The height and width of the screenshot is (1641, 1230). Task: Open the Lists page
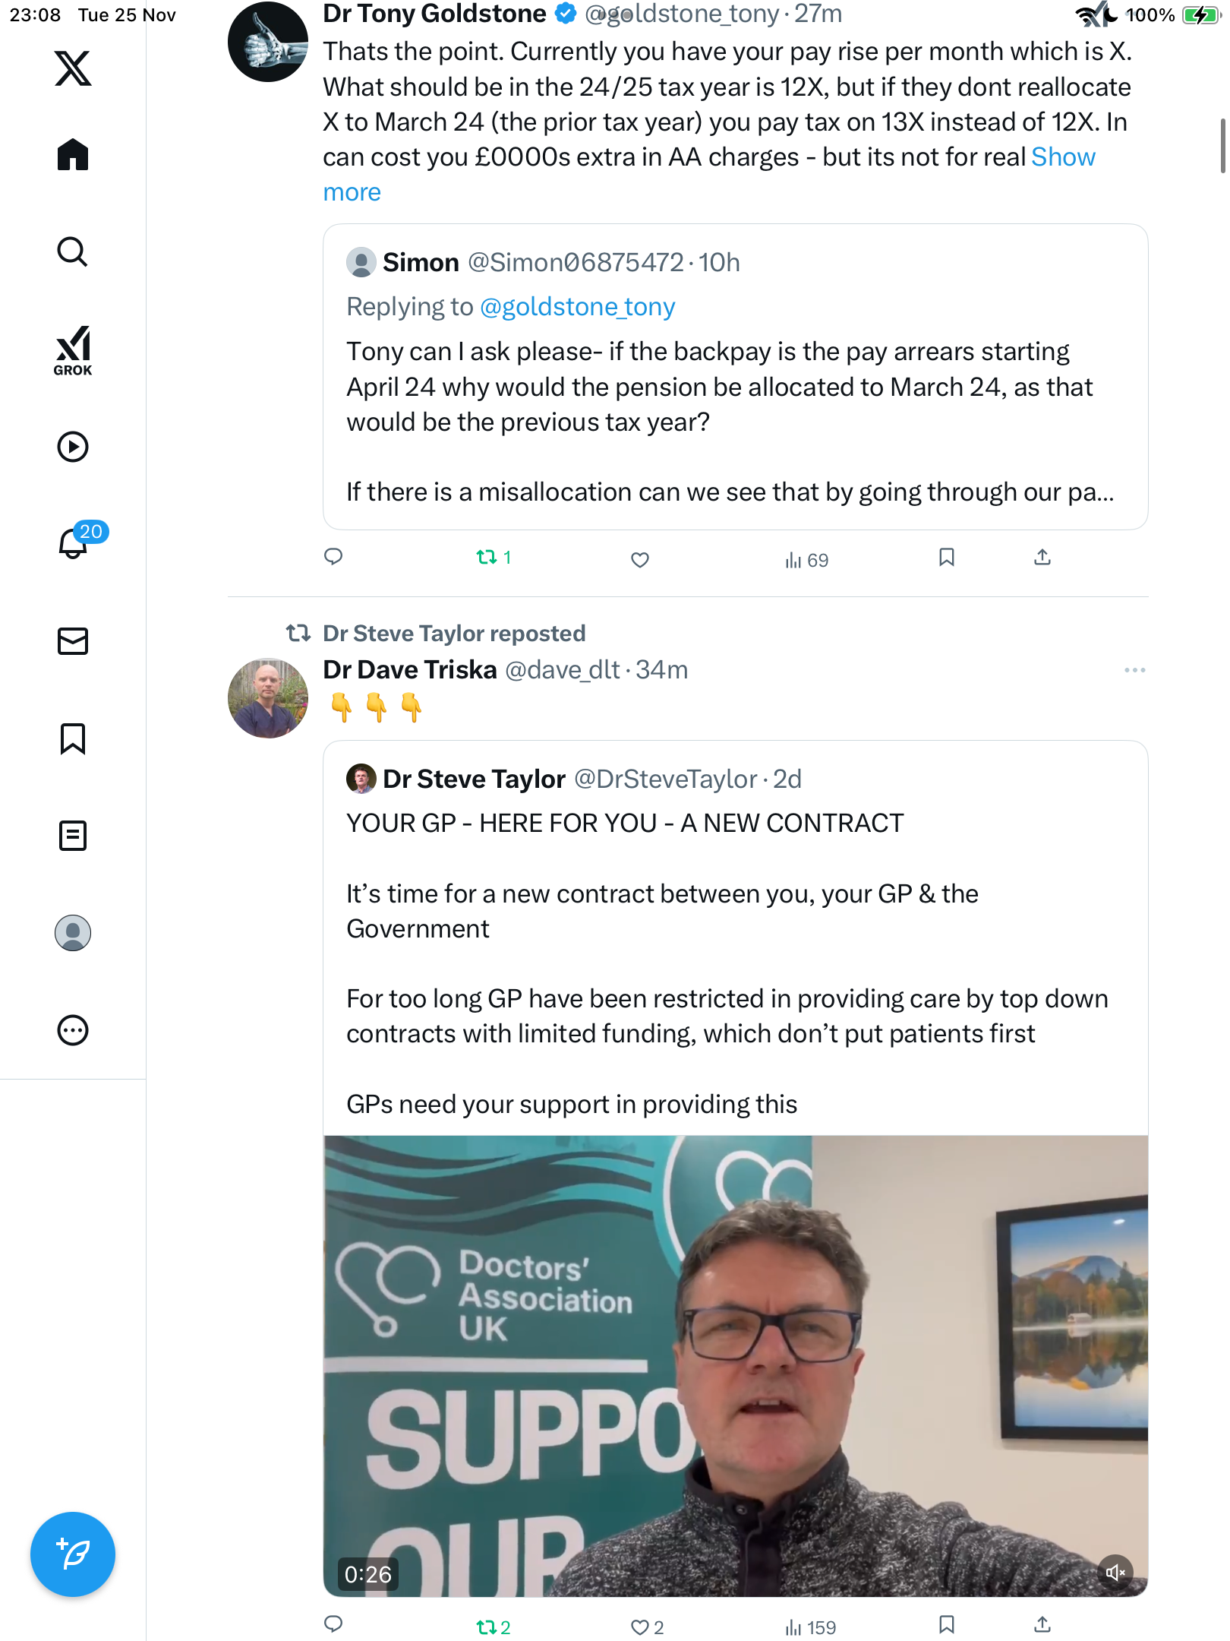coord(73,836)
